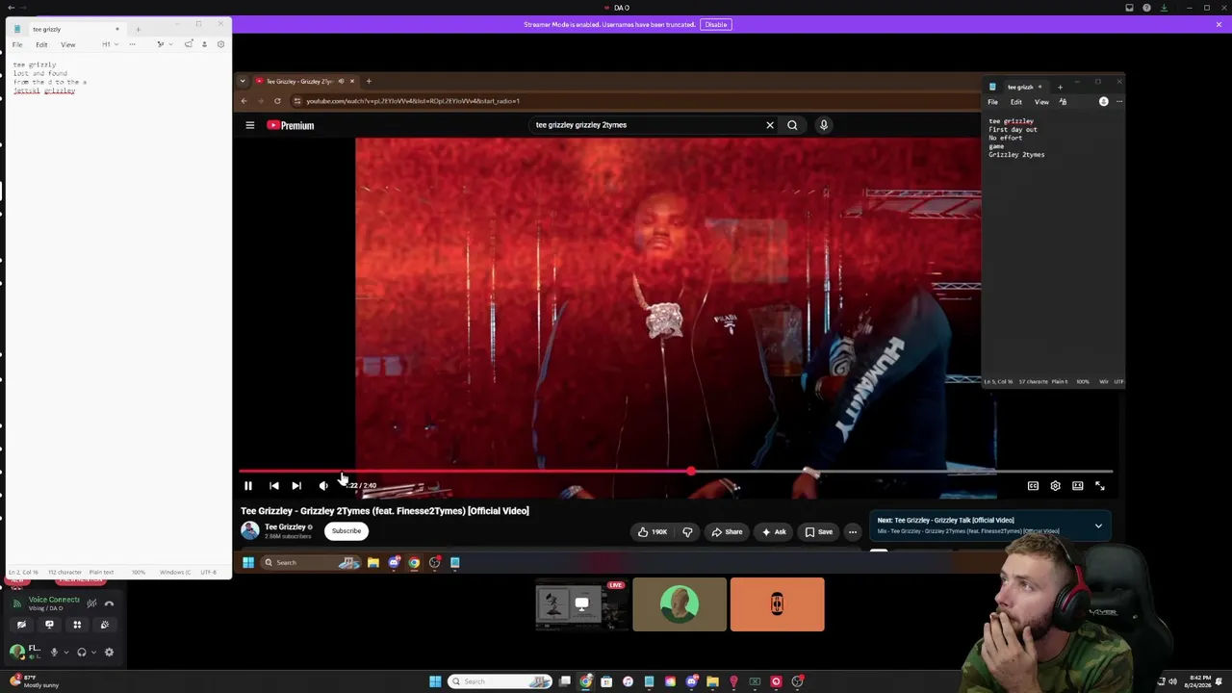The height and width of the screenshot is (693, 1232).
Task: Start YouTube voice search with microphone
Action: coord(824,125)
